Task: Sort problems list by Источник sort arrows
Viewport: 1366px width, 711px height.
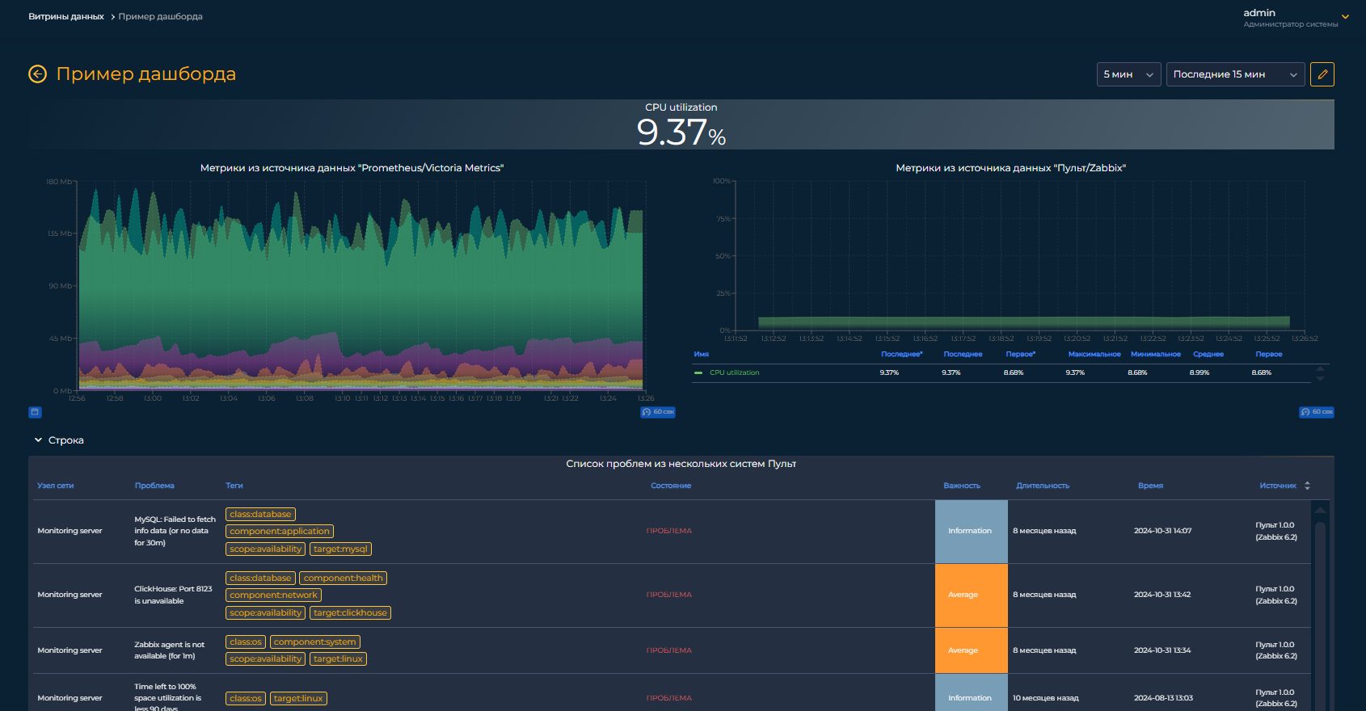Action: tap(1307, 486)
